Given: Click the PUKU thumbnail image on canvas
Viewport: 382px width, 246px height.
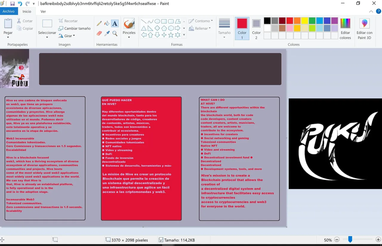Looking at the screenshot, I should [x=14, y=68].
